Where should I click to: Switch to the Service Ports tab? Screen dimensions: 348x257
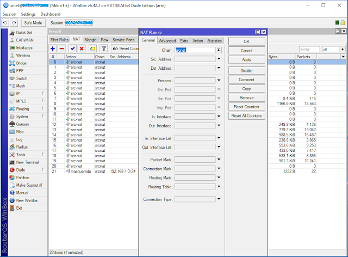coord(123,40)
